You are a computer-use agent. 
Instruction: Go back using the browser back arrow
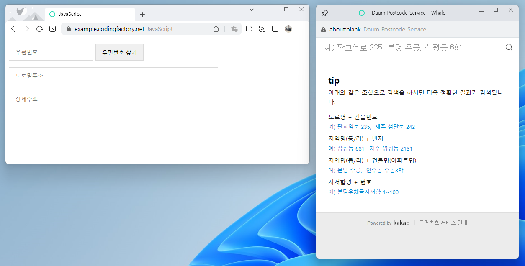coord(13,29)
